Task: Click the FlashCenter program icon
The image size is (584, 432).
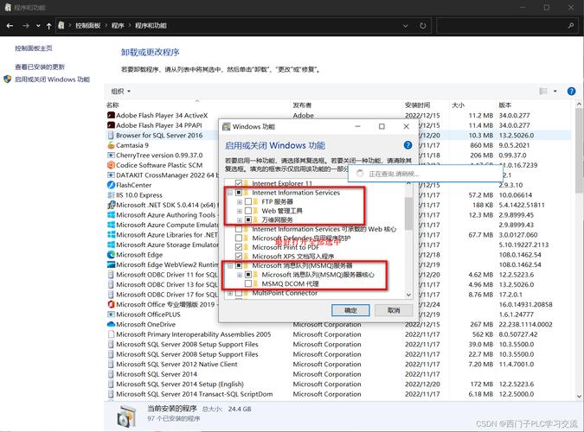Action: click(111, 185)
